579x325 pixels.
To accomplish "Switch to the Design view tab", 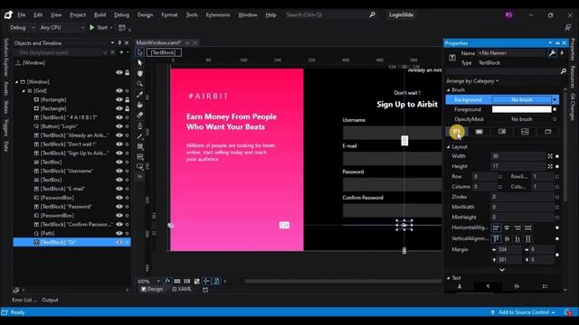I will coord(152,289).
